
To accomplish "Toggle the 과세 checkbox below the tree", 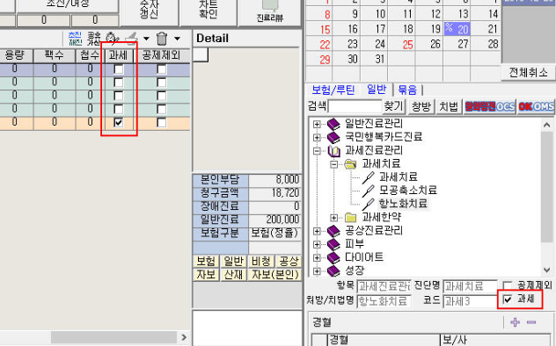I will click(x=508, y=299).
